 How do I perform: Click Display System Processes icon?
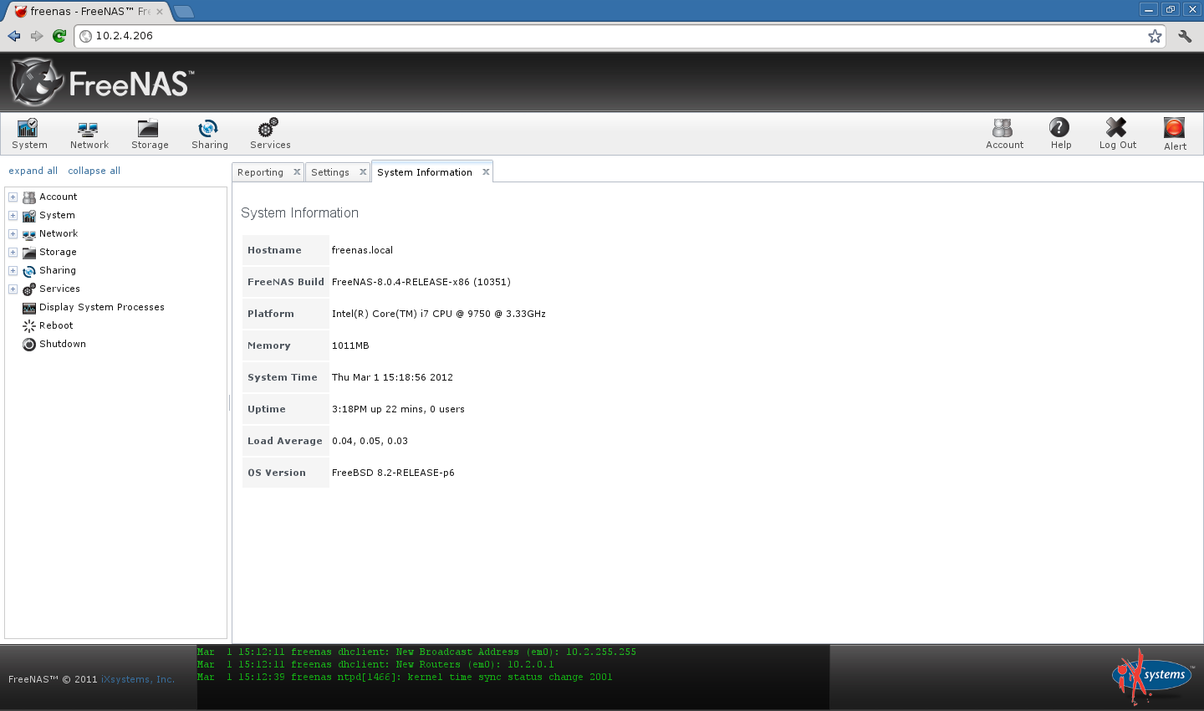click(x=29, y=308)
